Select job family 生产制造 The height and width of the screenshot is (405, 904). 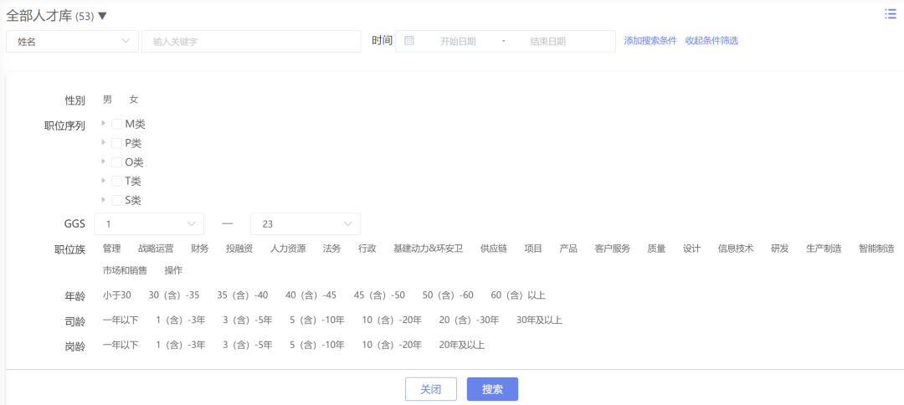pos(824,249)
